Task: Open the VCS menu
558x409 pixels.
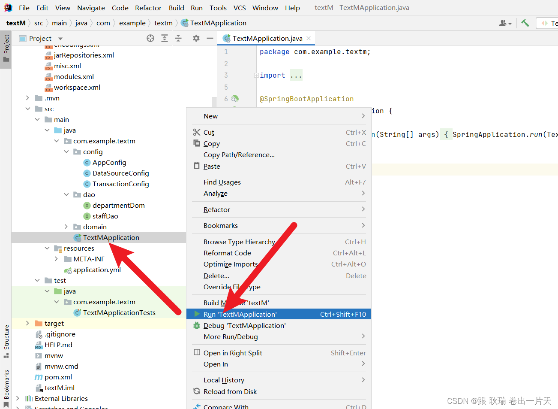Action: [240, 8]
